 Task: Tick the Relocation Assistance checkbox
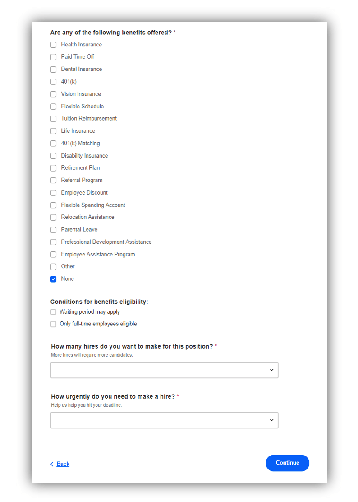point(53,218)
